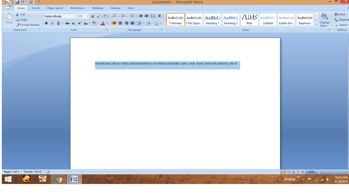The height and width of the screenshot is (196, 349).
Task: Apply the Heading 2 style
Action: [x=231, y=20]
